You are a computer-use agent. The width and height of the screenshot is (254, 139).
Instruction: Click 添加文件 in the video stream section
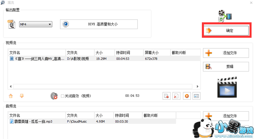[226, 53]
